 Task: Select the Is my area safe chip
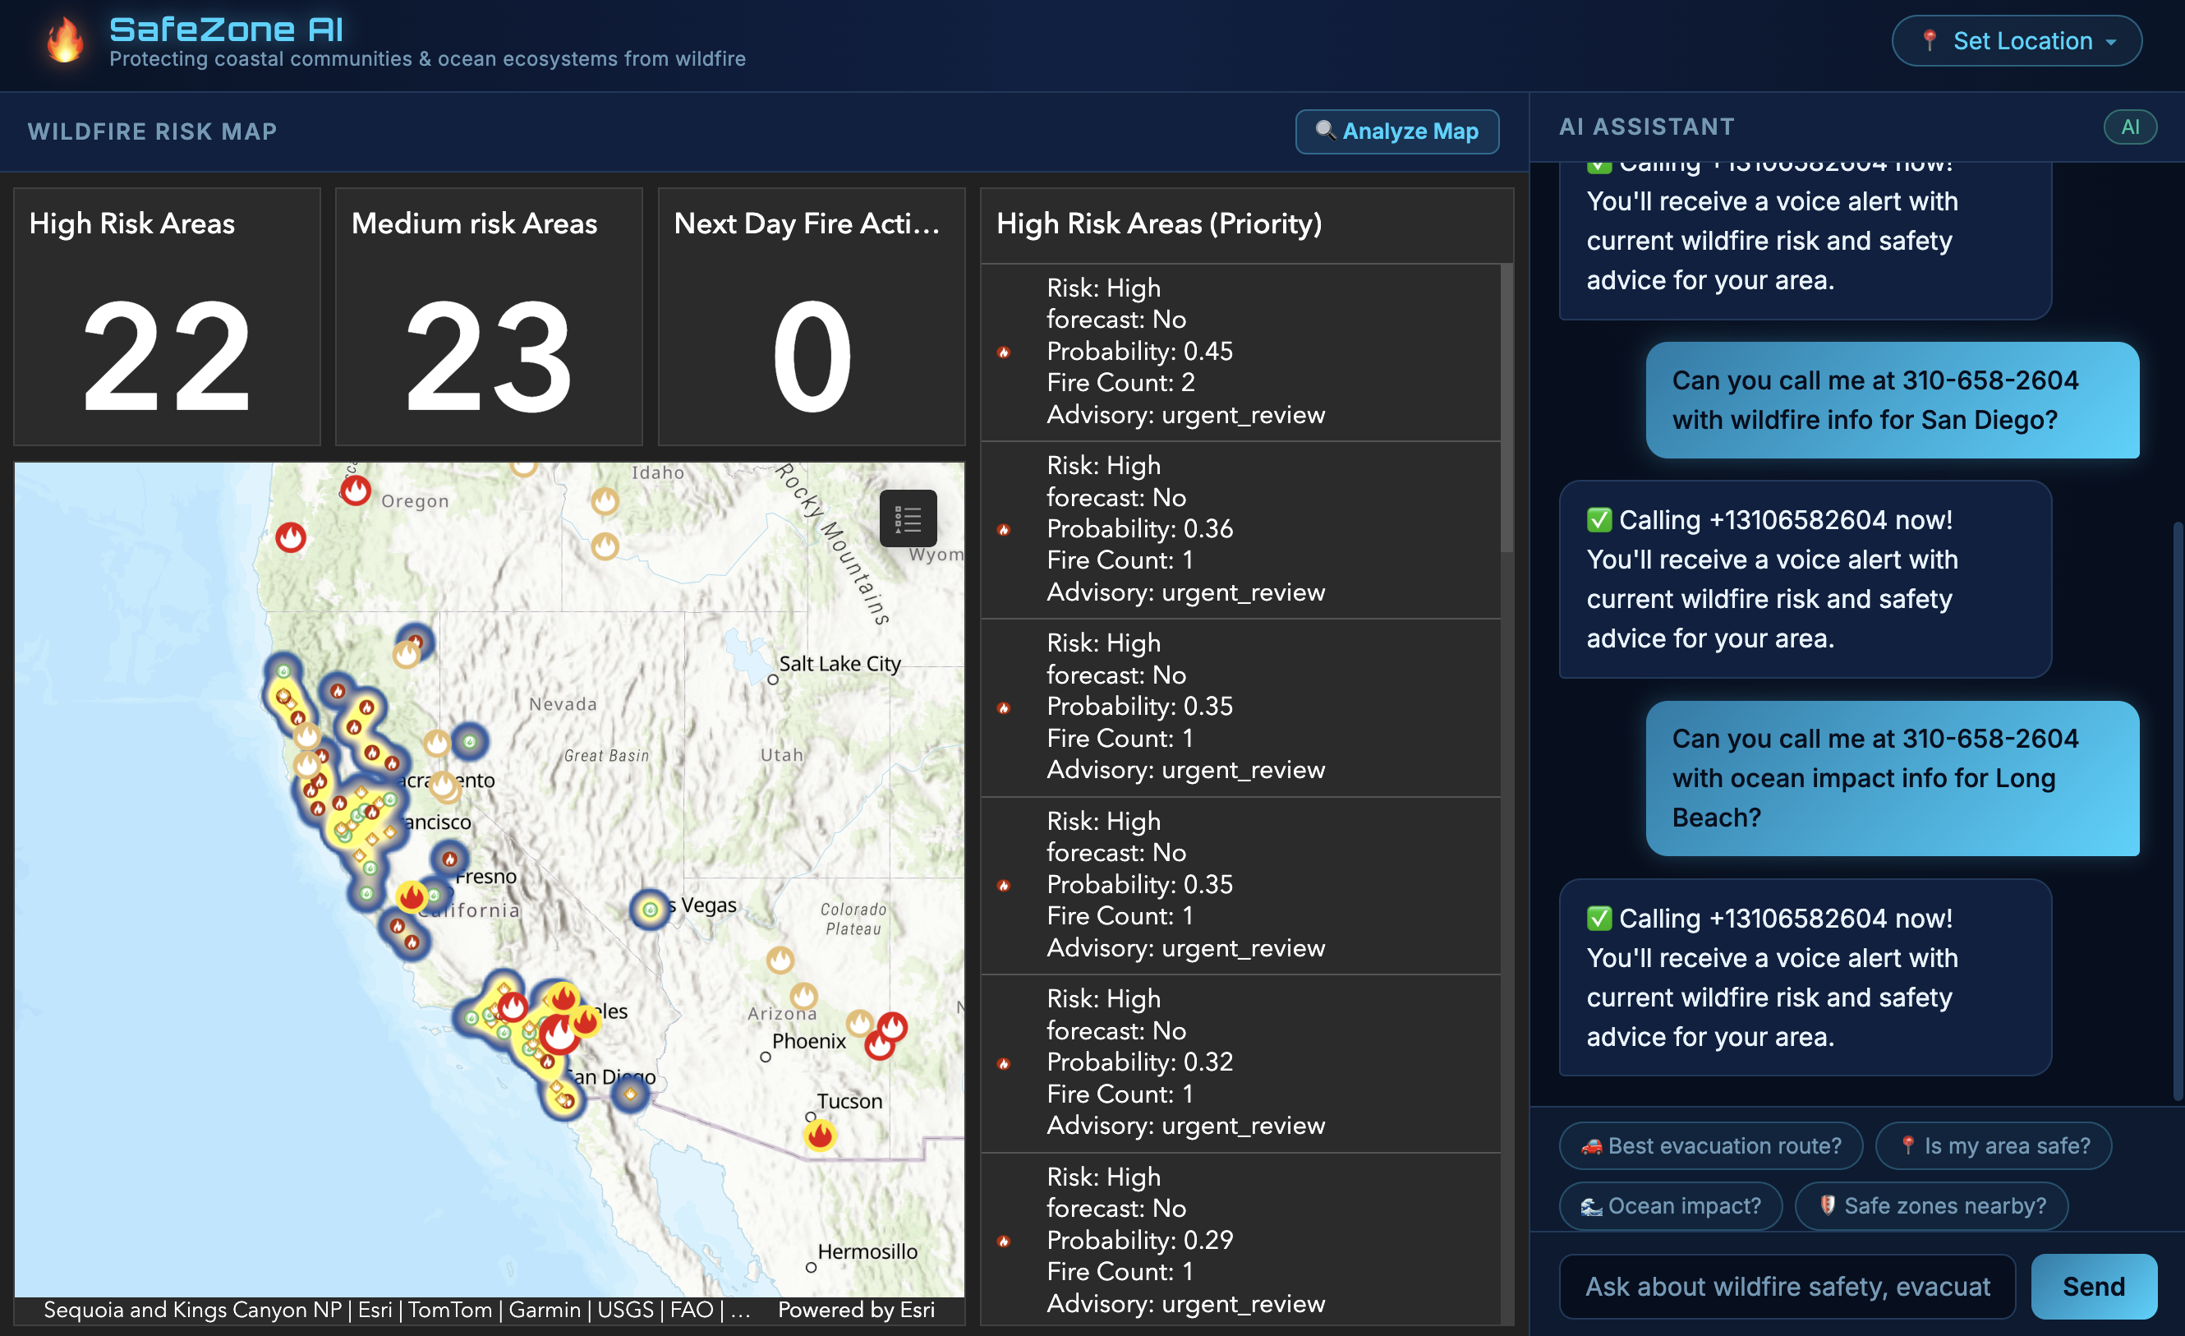(1993, 1145)
